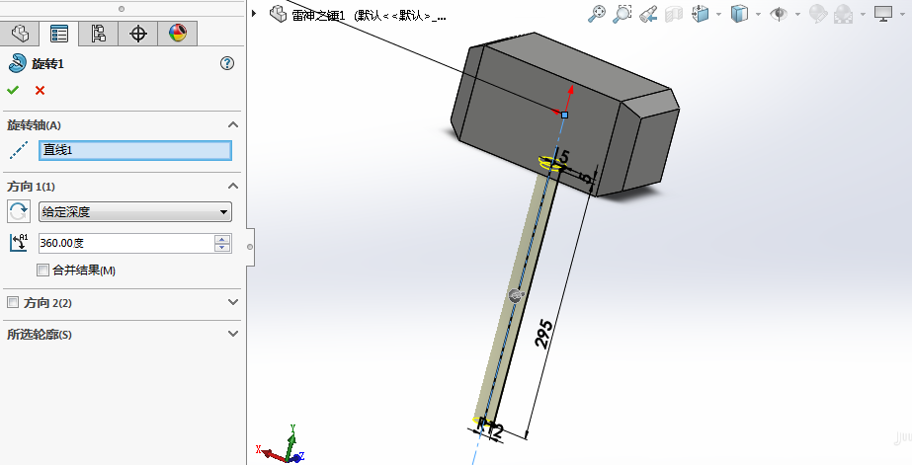Image resolution: width=912 pixels, height=465 pixels.
Task: Open the DisplayManager appearance tab
Action: [x=178, y=34]
